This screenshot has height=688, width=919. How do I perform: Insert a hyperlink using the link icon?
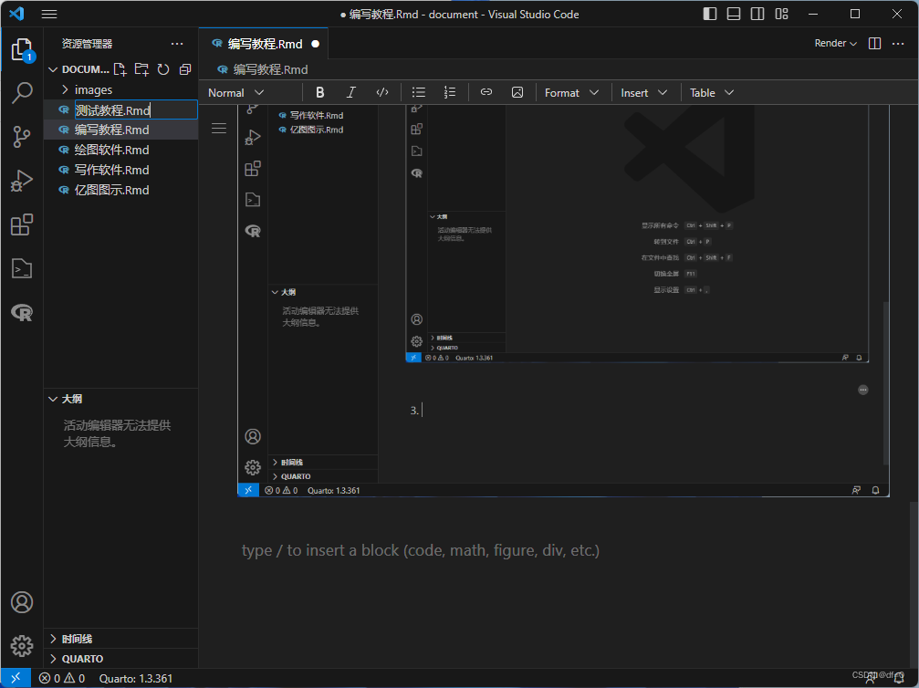486,91
